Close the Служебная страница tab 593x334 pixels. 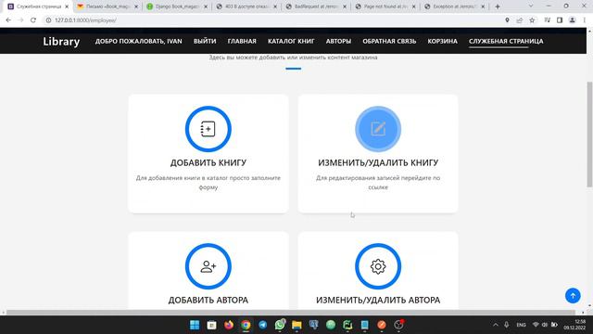tap(67, 6)
